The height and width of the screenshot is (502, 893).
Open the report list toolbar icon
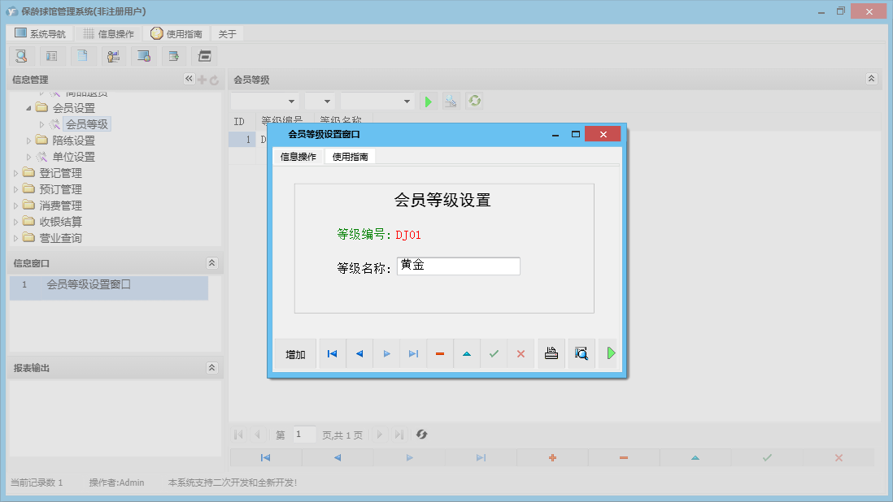[51, 55]
